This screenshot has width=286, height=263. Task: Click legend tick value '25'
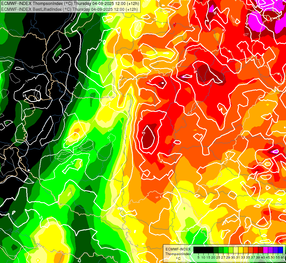point(218,257)
